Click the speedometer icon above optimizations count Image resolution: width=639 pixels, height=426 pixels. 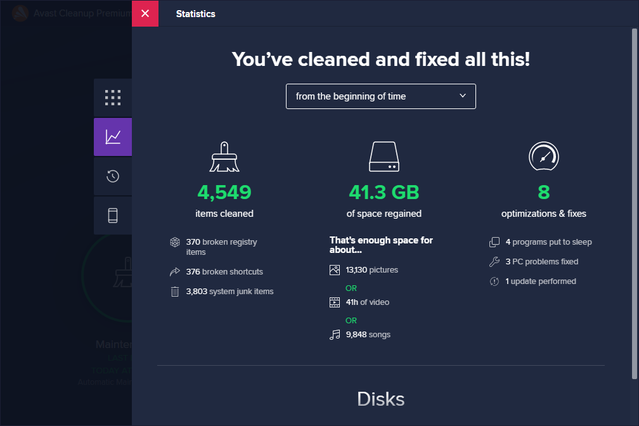543,156
